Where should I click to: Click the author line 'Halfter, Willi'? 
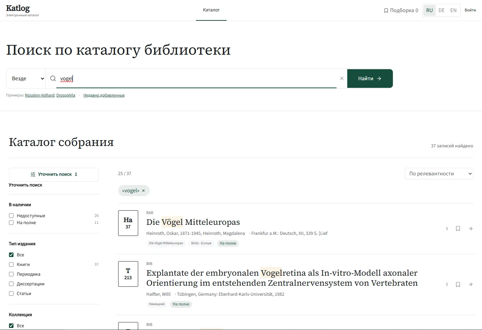click(159, 294)
